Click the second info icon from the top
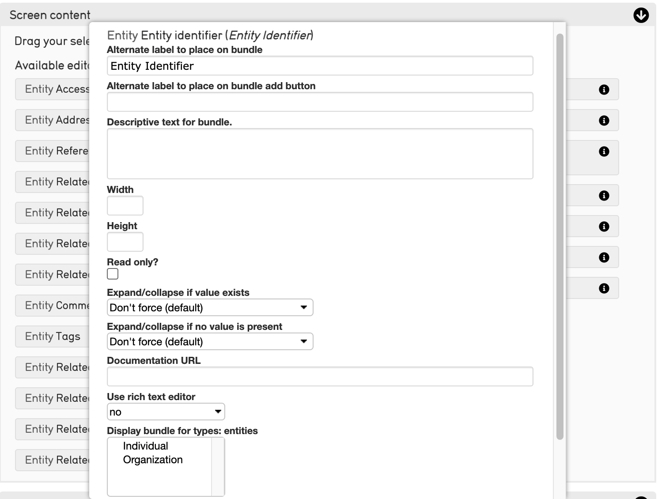This screenshot has width=658, height=499. 604,121
